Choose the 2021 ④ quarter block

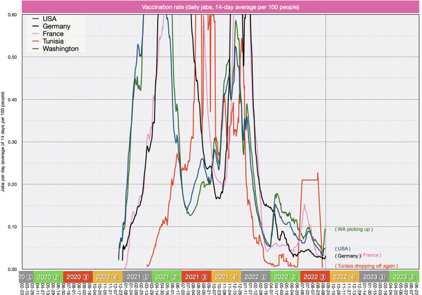pos(226,277)
